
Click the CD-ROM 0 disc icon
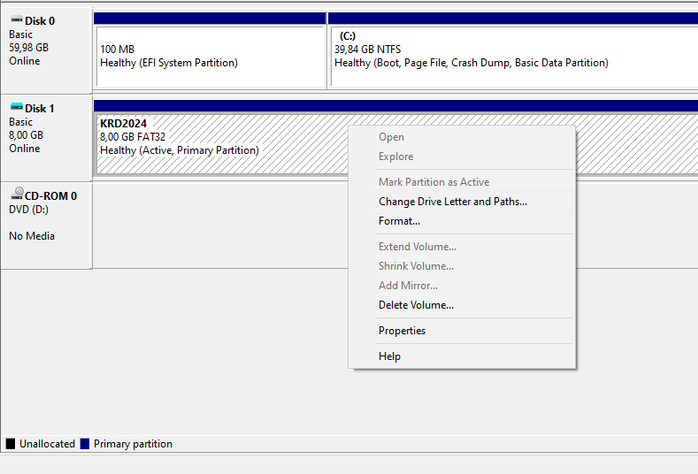point(17,193)
